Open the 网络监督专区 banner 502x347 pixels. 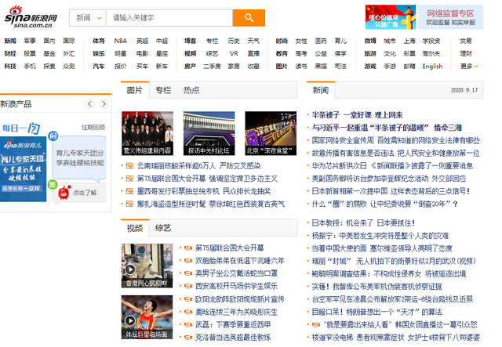pyautogui.click(x=450, y=17)
